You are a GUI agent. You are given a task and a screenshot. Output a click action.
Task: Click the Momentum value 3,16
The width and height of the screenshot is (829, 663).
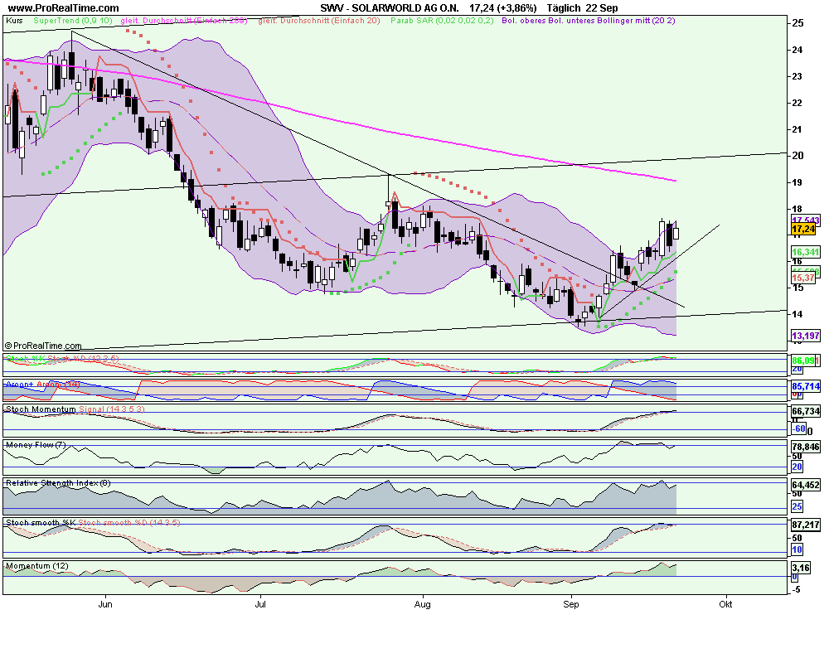coord(801,568)
